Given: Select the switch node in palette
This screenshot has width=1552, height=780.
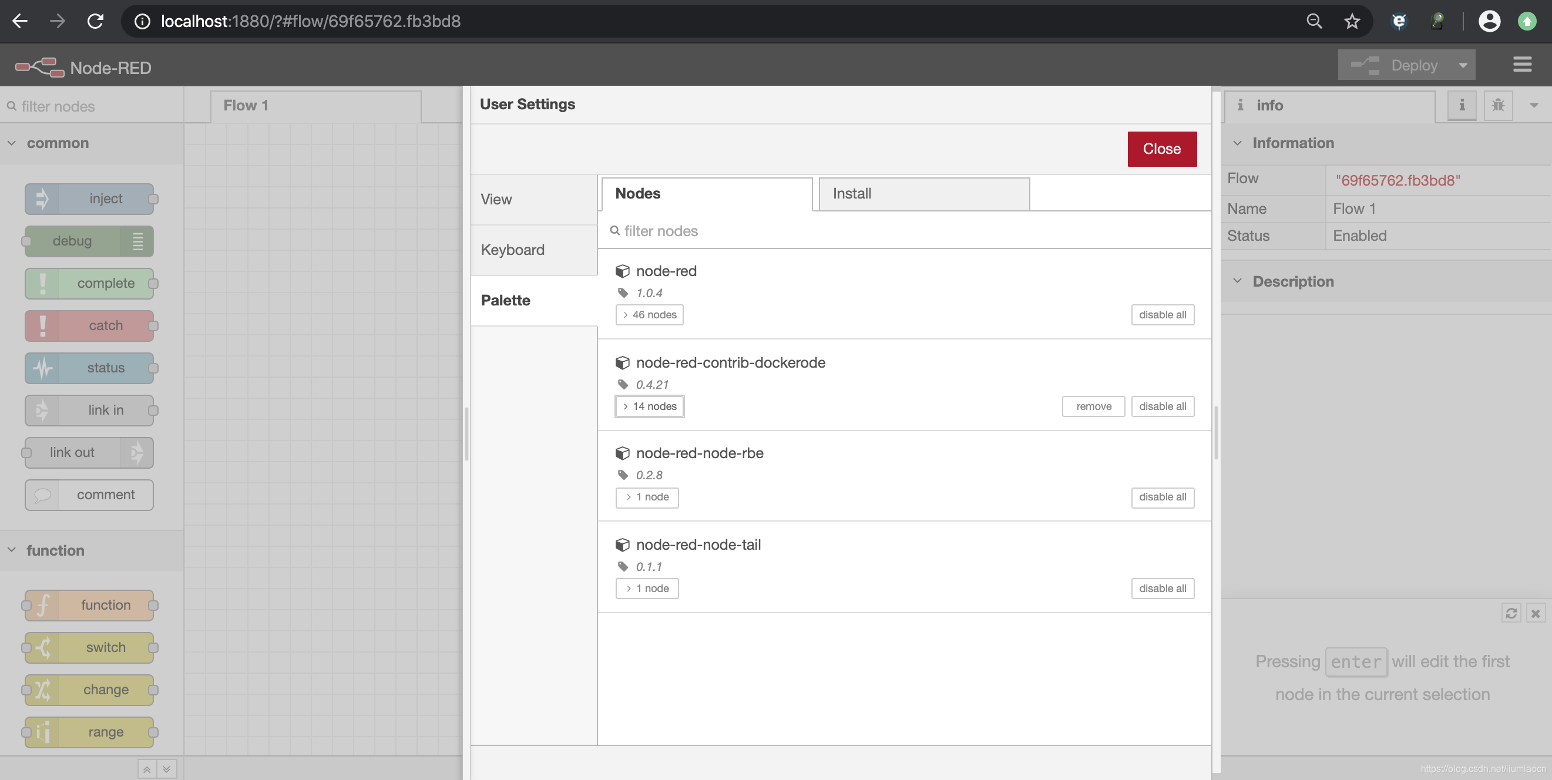Looking at the screenshot, I should point(89,647).
